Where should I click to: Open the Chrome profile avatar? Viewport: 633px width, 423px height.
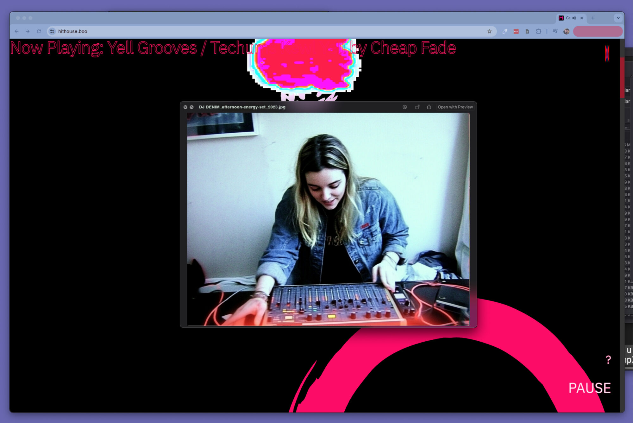pyautogui.click(x=566, y=31)
